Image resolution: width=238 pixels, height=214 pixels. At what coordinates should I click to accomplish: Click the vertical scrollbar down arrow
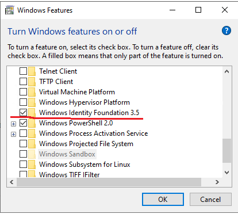[x=227, y=173]
